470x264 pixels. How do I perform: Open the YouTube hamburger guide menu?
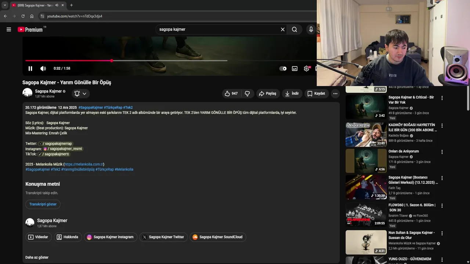coord(9,29)
